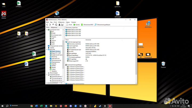Open the Windows Start button

pos(2,106)
